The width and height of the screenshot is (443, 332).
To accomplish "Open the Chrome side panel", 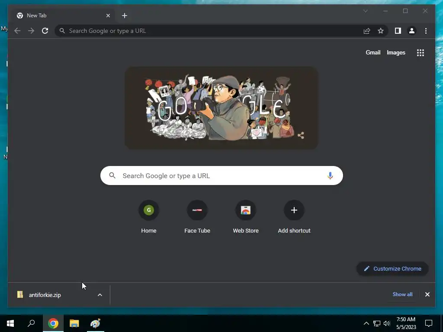I will coord(398,31).
